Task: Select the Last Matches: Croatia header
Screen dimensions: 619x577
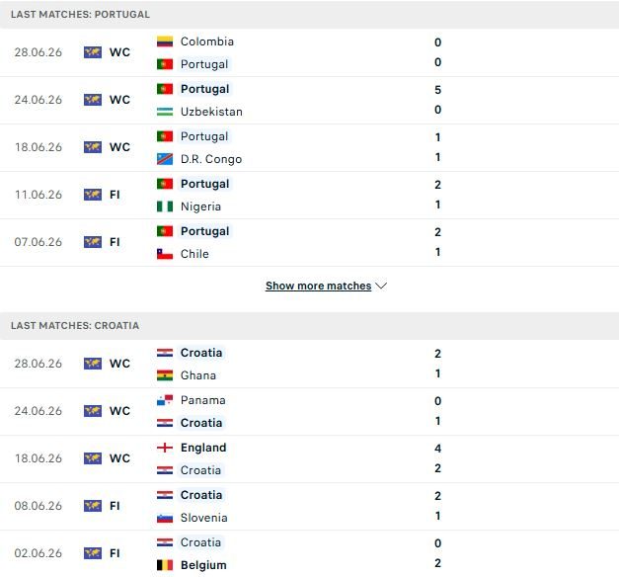Action: coord(75,326)
